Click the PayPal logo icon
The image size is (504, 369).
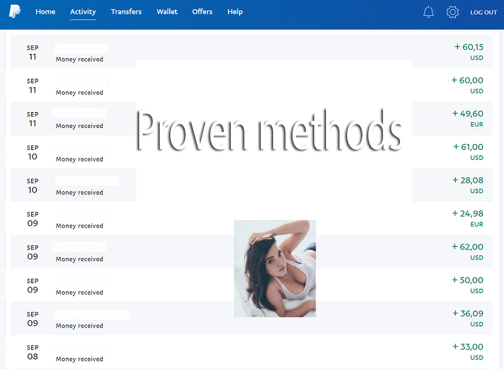pos(15,12)
